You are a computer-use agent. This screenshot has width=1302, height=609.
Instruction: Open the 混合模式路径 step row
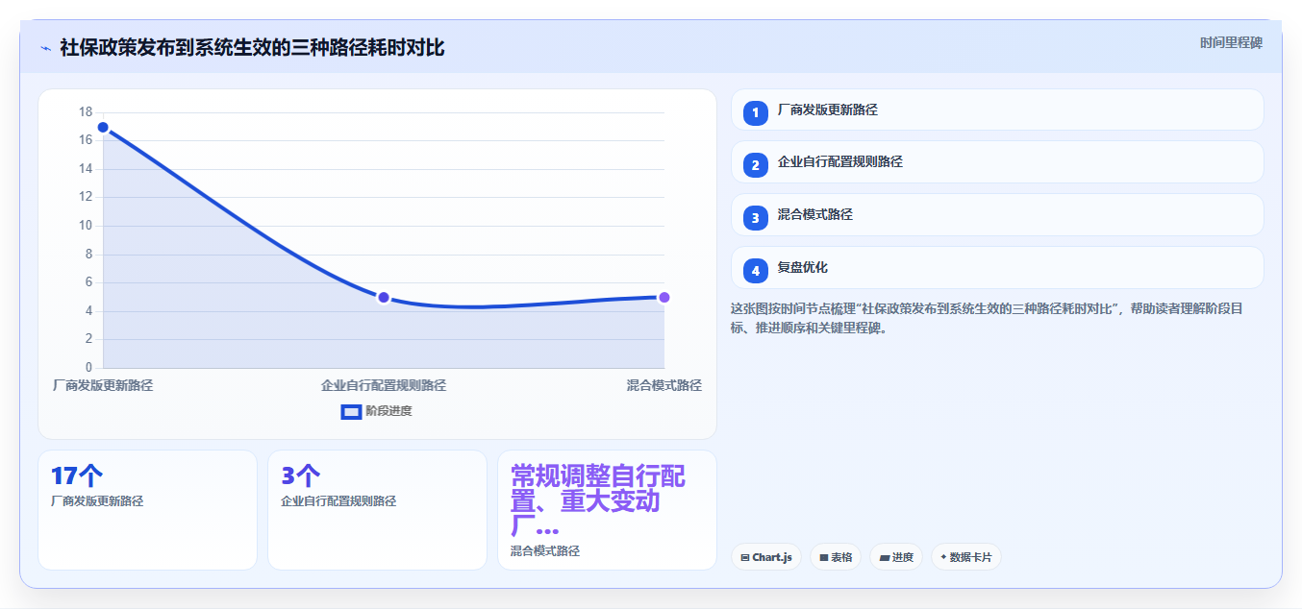997,215
